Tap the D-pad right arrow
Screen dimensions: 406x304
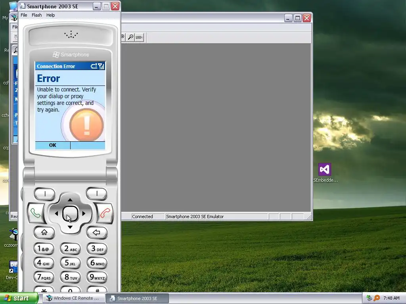coord(84,213)
